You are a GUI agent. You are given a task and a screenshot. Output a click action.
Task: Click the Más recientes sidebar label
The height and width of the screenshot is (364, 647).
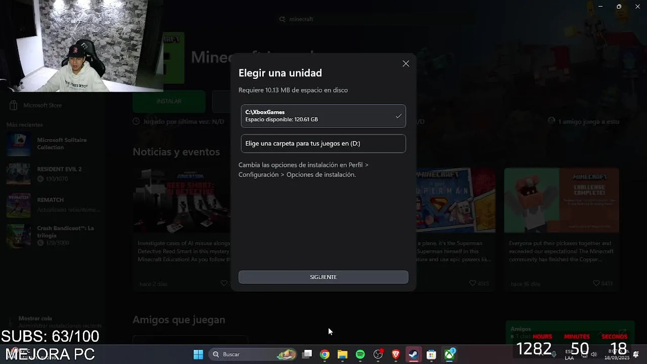click(25, 124)
